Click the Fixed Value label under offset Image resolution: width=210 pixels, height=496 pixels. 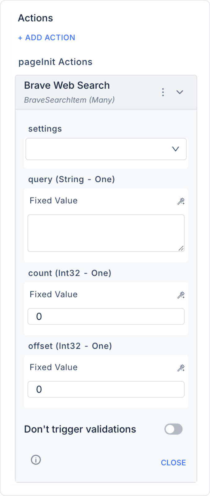click(53, 367)
